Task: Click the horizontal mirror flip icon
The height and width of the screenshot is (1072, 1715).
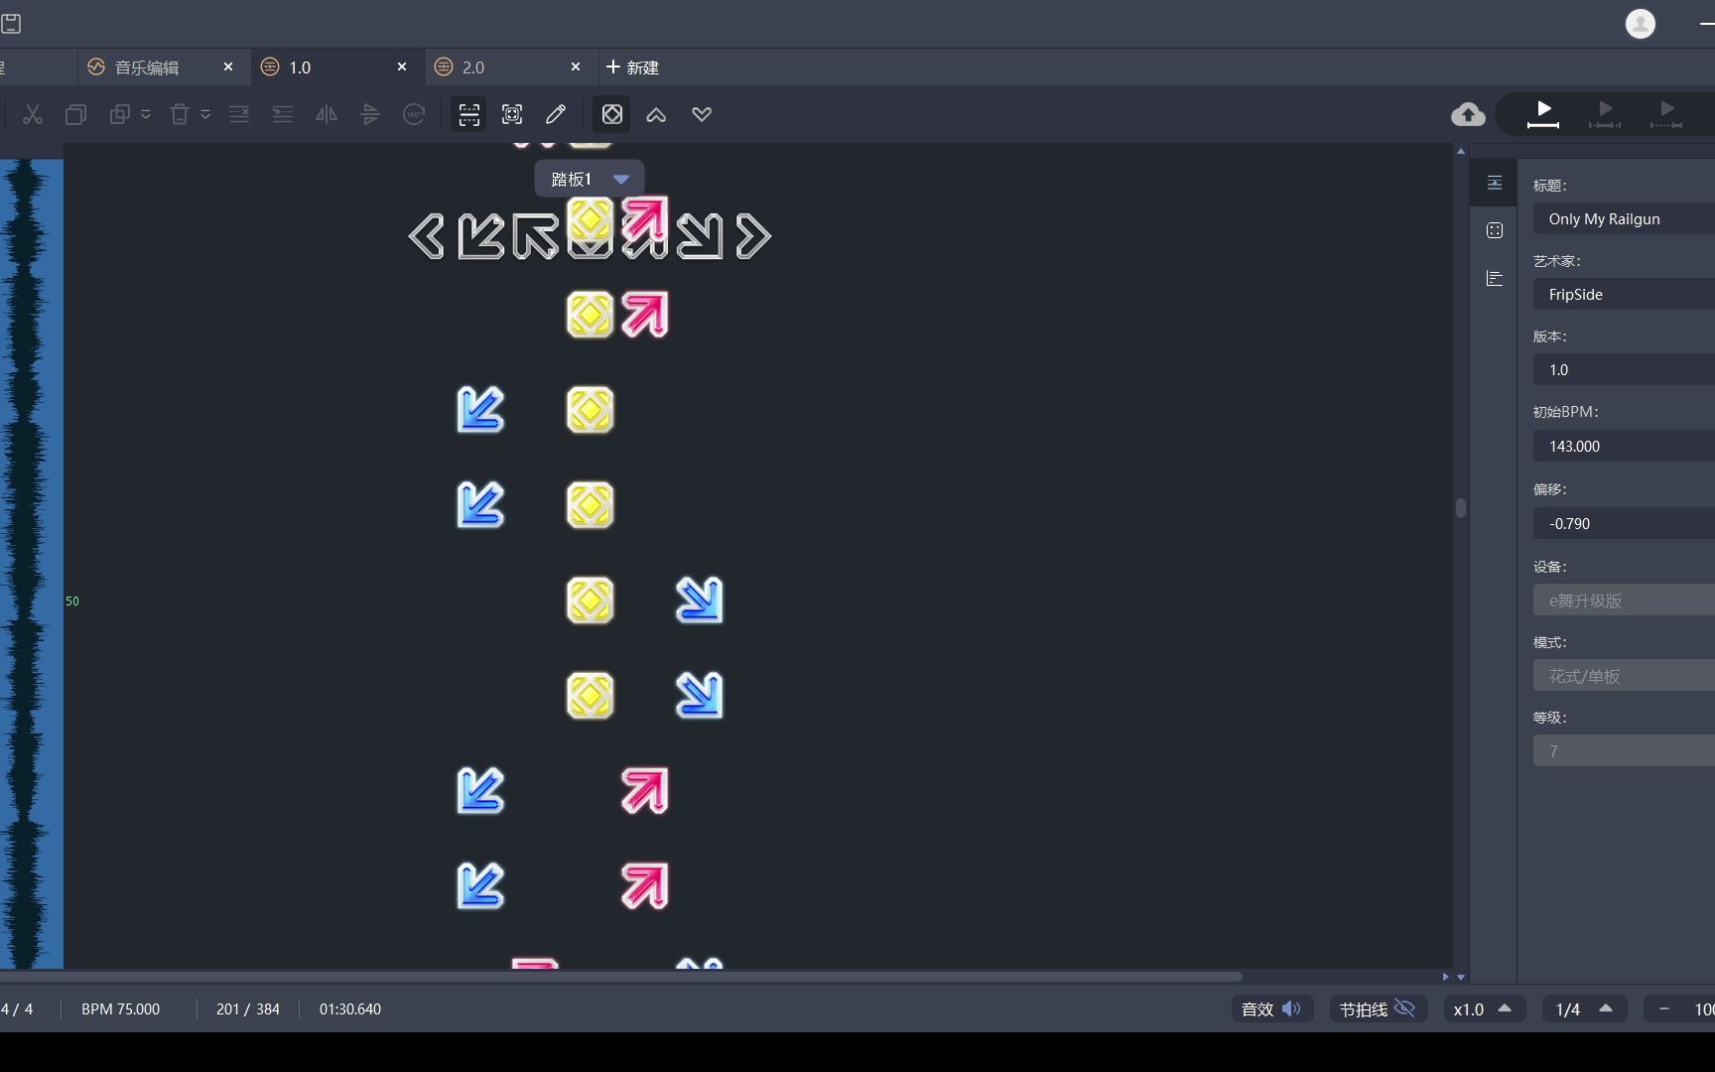Action: (x=327, y=114)
